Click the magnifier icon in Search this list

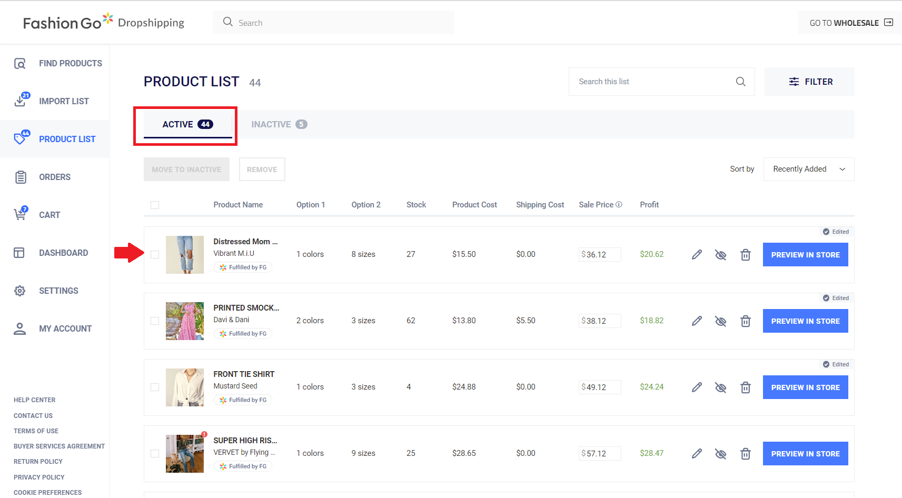tap(740, 82)
